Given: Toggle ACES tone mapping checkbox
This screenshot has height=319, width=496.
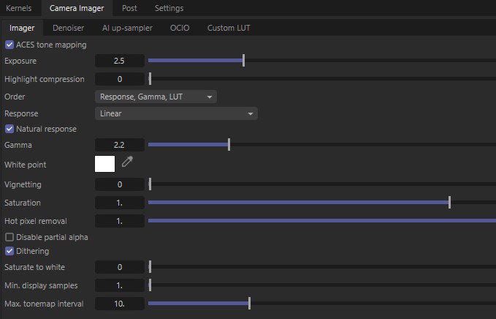Looking at the screenshot, I should (x=9, y=45).
